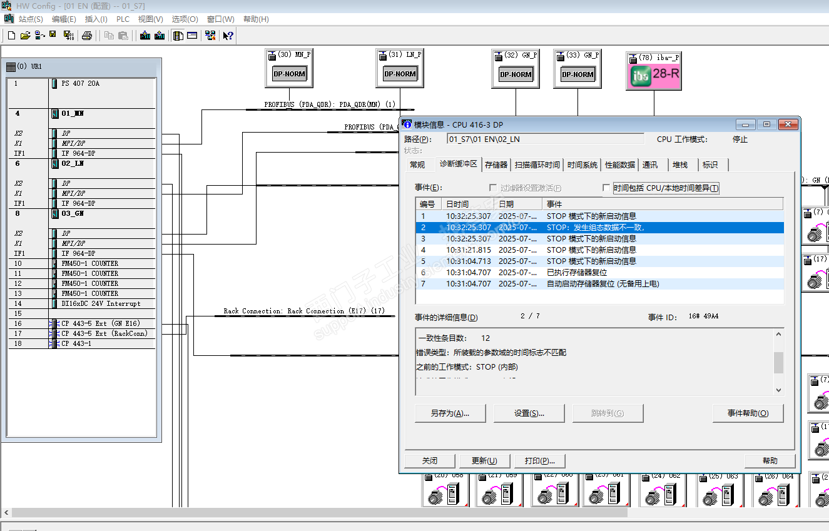829x531 pixels.
Task: Click the Print toolbar icon
Action: (x=87, y=36)
